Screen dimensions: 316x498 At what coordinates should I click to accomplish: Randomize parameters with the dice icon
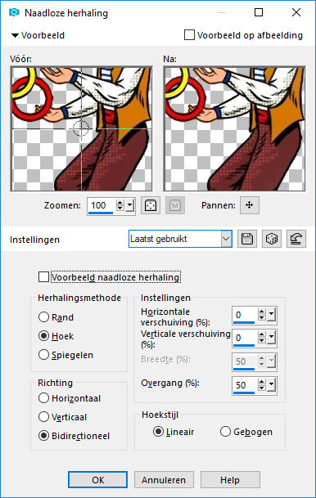(272, 239)
